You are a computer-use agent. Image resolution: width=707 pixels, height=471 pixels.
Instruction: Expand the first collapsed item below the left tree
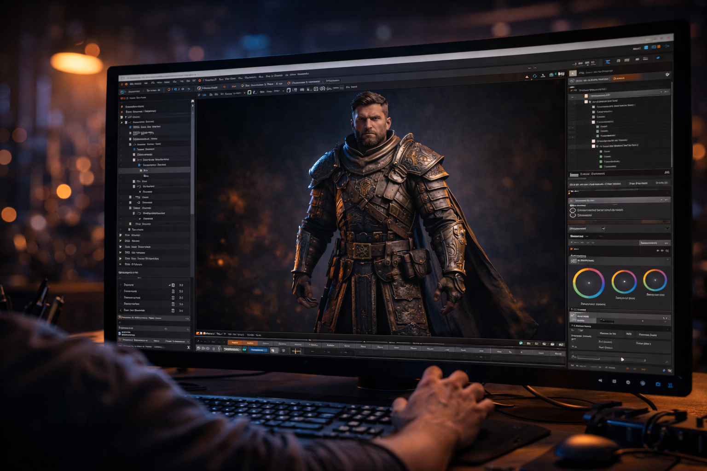coord(121,235)
